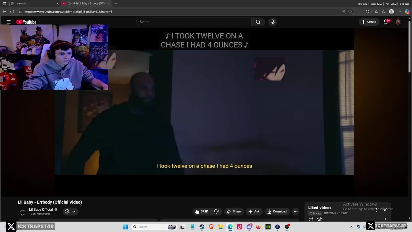412x232 pixels.
Task: Open the Create menu button
Action: point(369,22)
